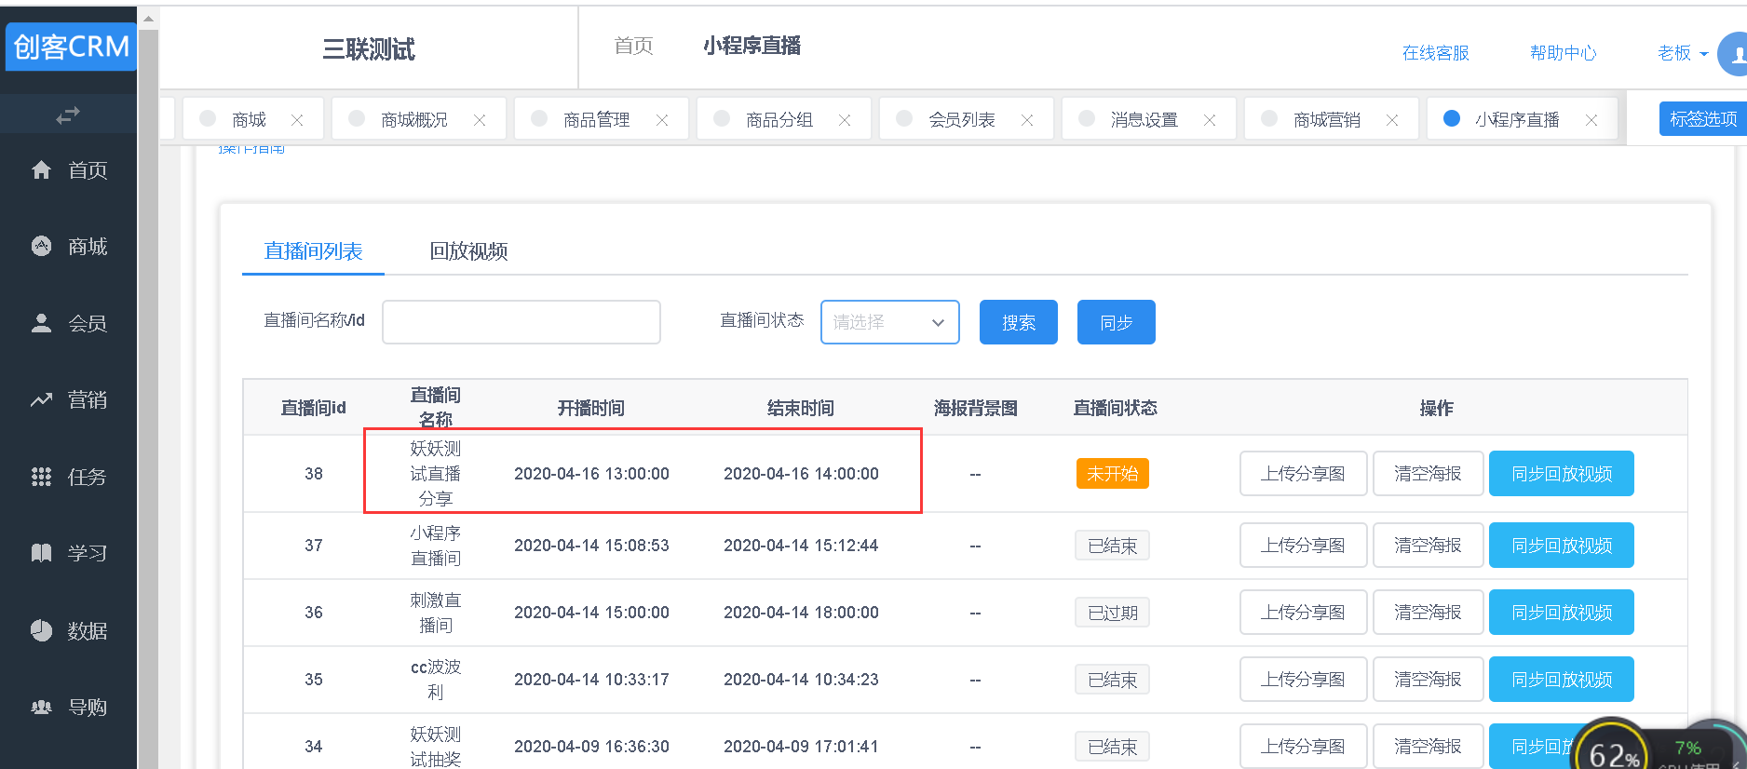Click 上传分享图 for room 37
This screenshot has width=1747, height=769.
click(x=1304, y=546)
